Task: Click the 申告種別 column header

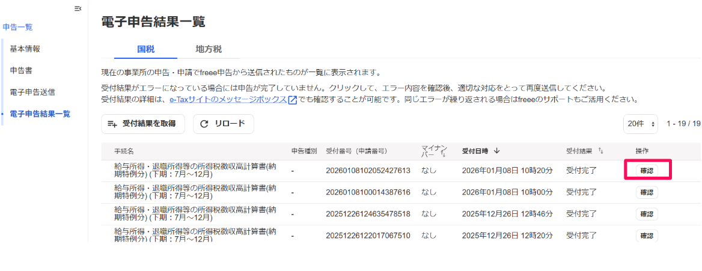Action: click(304, 151)
